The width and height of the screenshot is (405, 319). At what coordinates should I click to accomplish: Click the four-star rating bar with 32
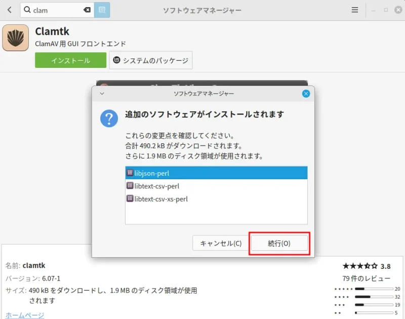374,297
